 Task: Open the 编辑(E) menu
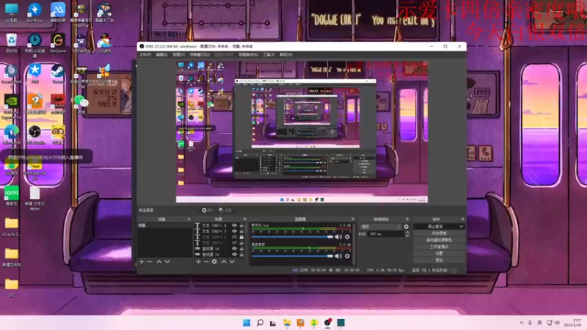pos(161,54)
